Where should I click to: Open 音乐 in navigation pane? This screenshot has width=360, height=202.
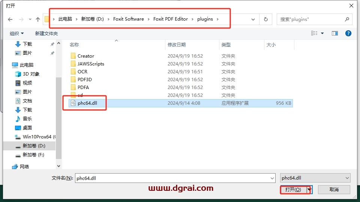point(27,119)
